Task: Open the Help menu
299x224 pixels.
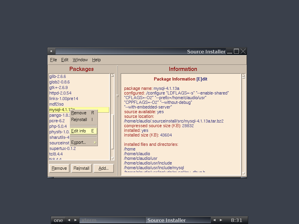Action: point(96,60)
